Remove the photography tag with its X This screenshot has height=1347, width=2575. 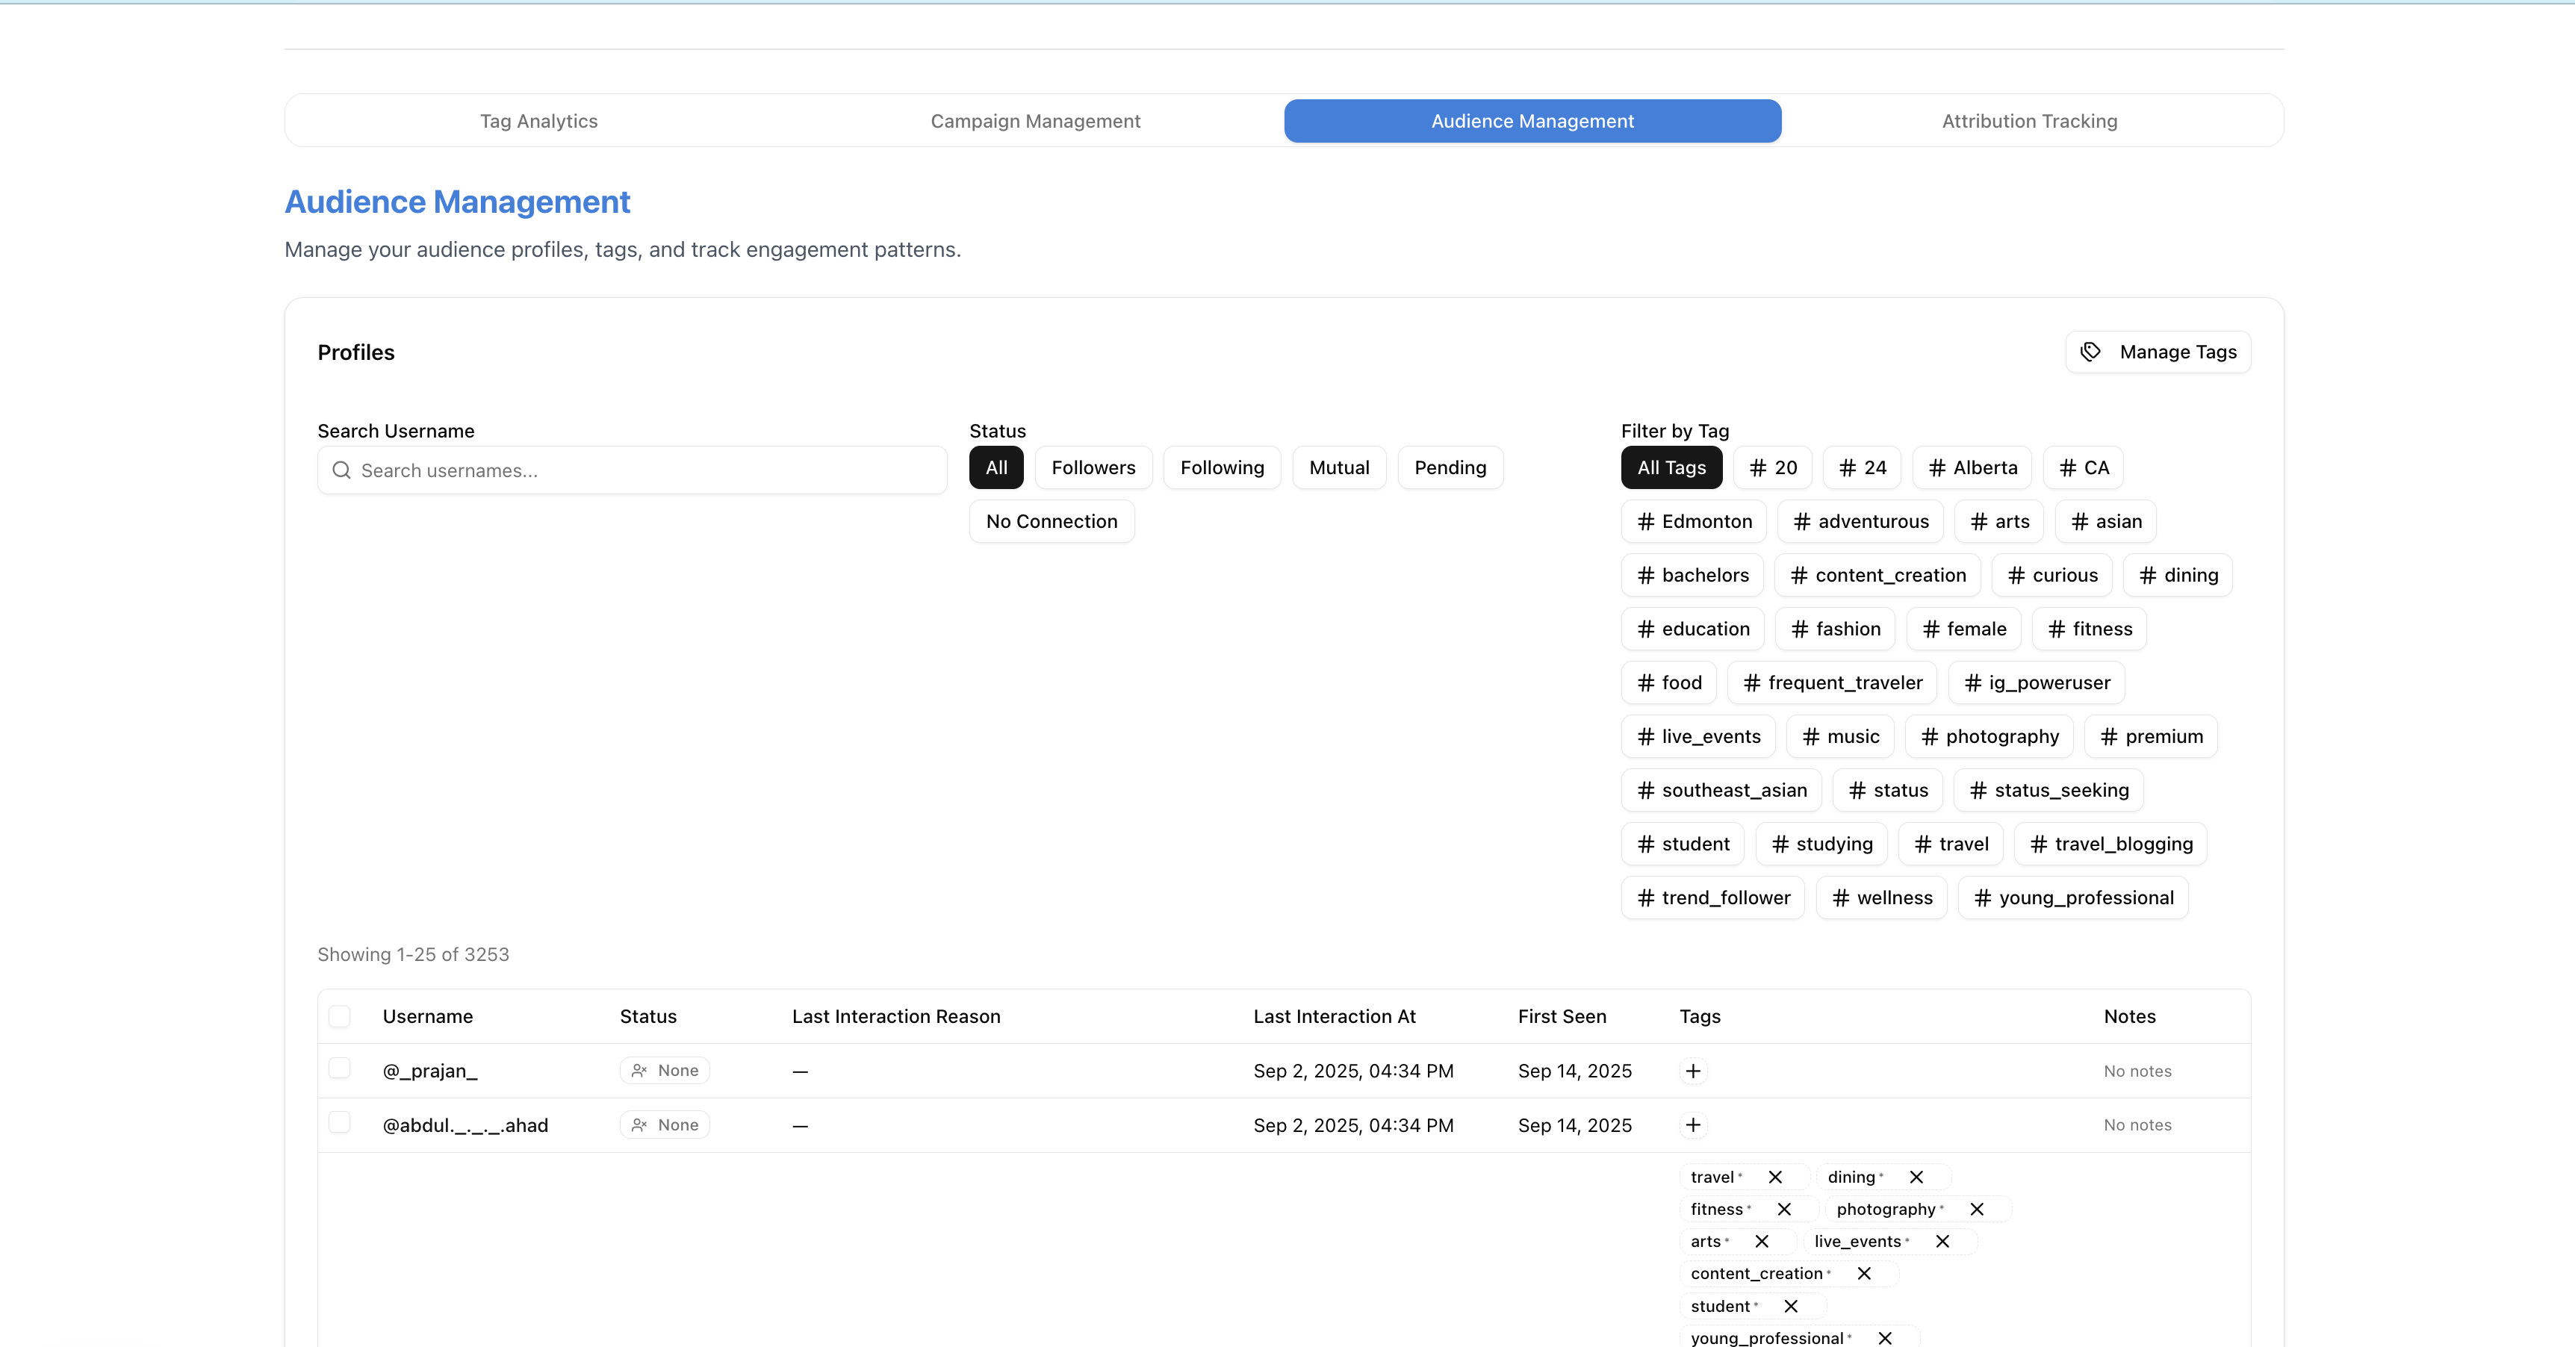click(1976, 1209)
